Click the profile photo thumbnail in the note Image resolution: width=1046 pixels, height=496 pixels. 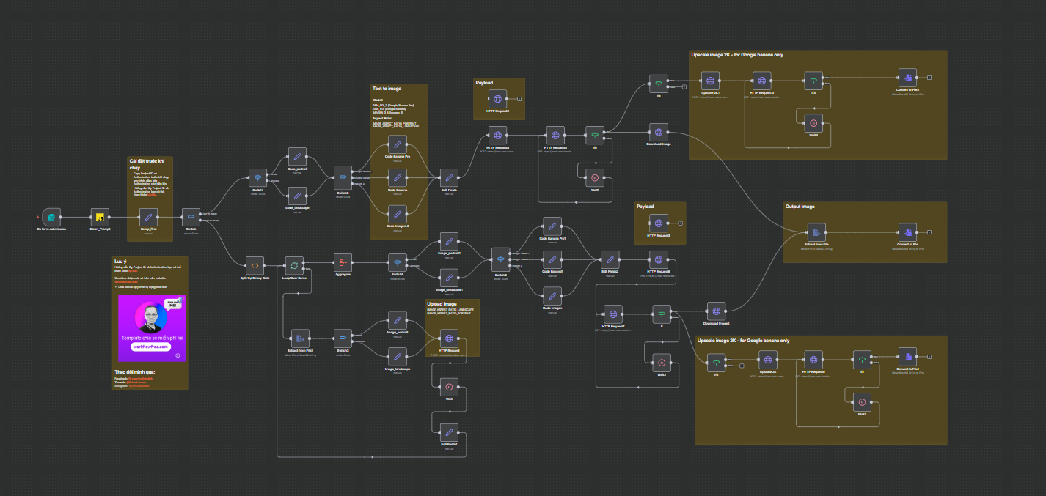(151, 318)
